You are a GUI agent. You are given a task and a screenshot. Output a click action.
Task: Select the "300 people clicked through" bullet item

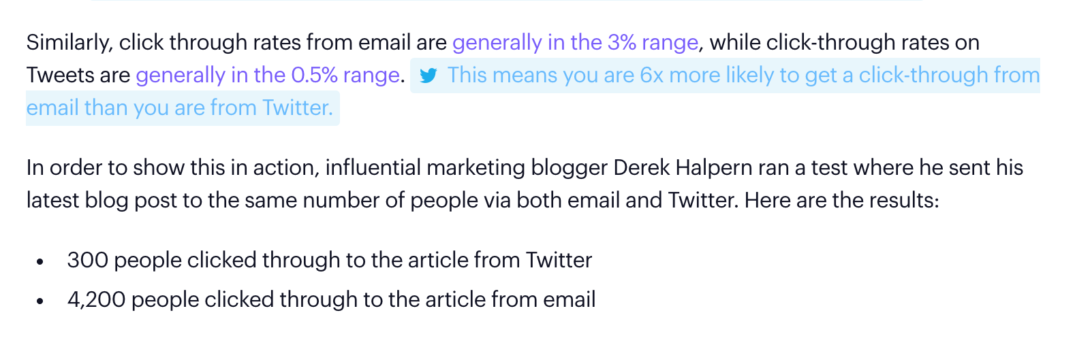(x=330, y=260)
